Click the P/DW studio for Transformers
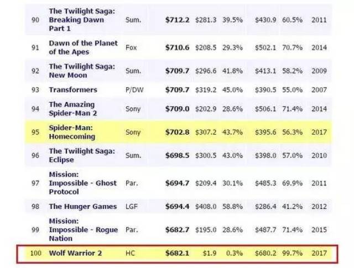Viewport: 354px width, 268px height. 134,90
